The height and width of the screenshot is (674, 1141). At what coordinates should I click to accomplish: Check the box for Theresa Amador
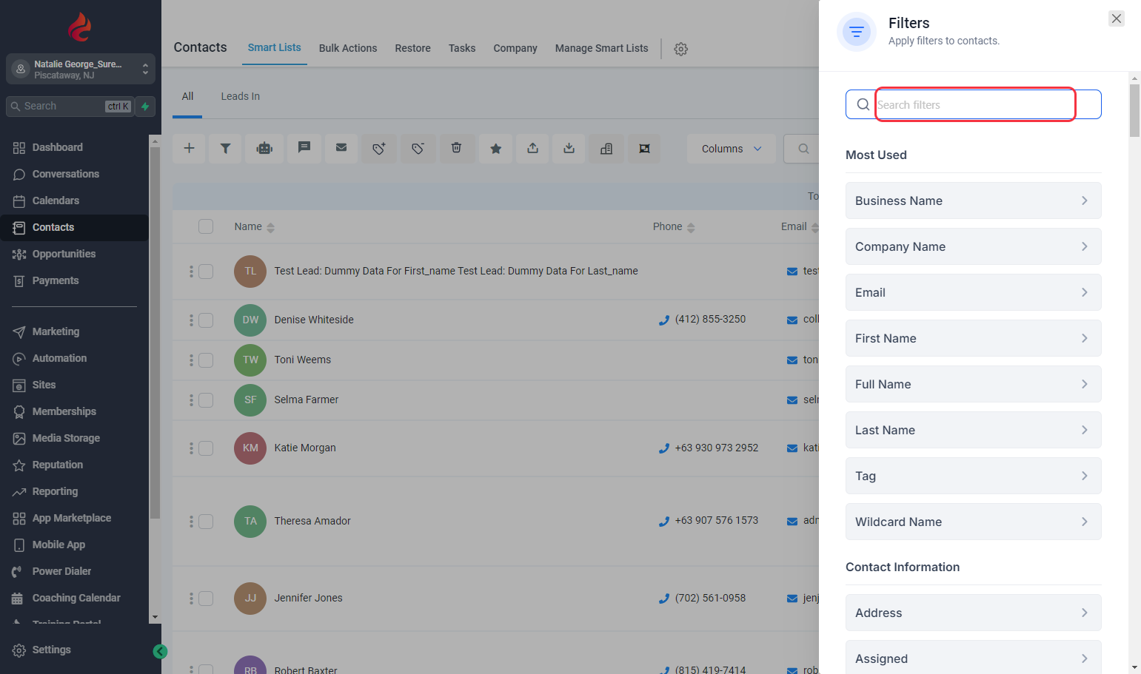coord(206,522)
